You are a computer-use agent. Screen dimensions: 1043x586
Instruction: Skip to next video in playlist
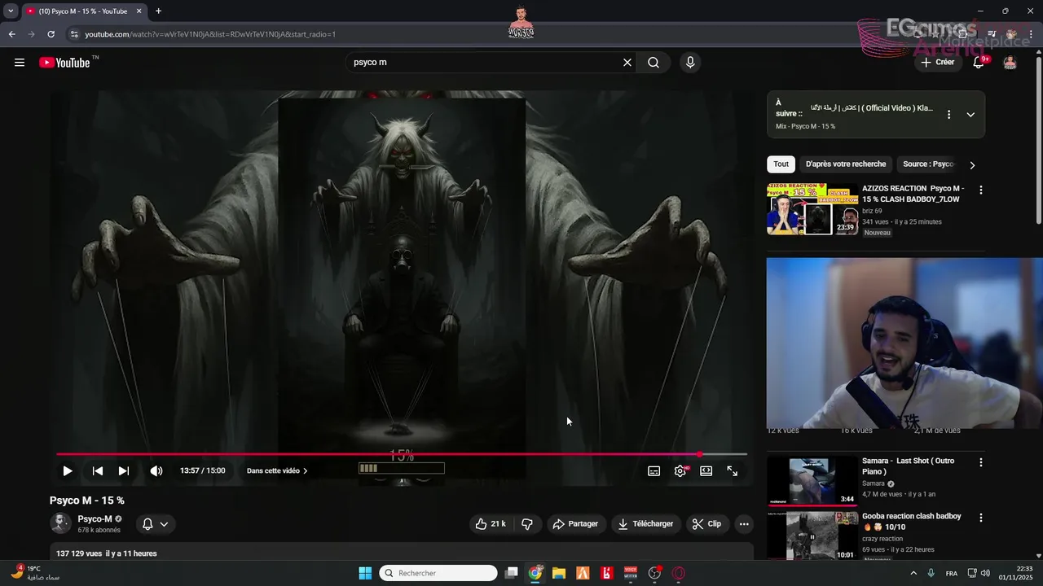pyautogui.click(x=124, y=470)
